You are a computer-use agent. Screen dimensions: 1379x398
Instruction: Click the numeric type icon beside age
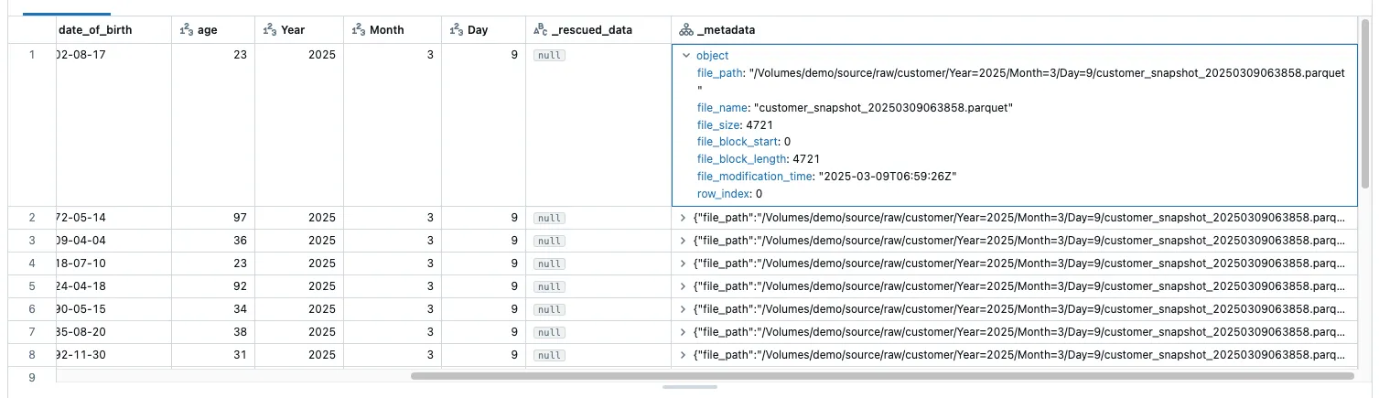tap(185, 30)
